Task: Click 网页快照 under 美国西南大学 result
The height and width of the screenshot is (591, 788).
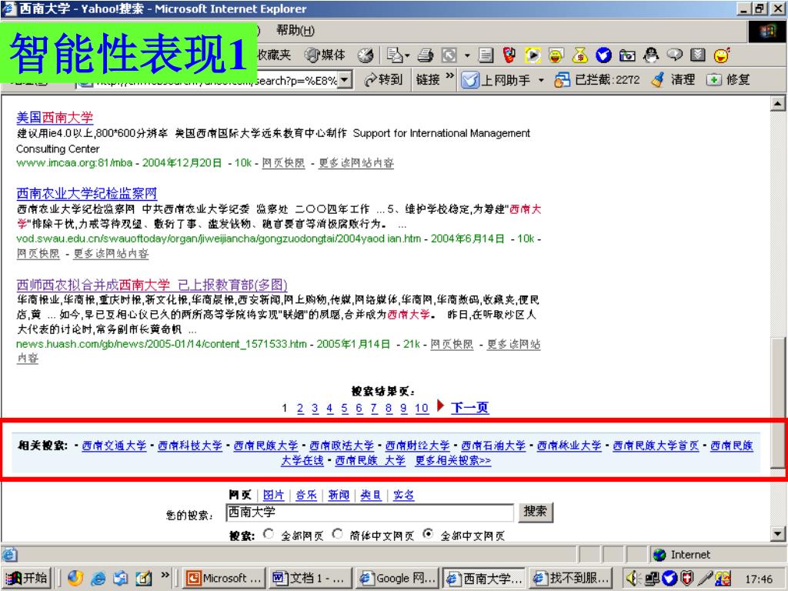Action: pyautogui.click(x=283, y=163)
